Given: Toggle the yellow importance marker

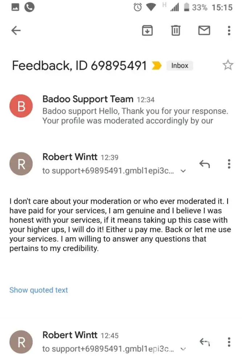Looking at the screenshot, I should coord(157,66).
